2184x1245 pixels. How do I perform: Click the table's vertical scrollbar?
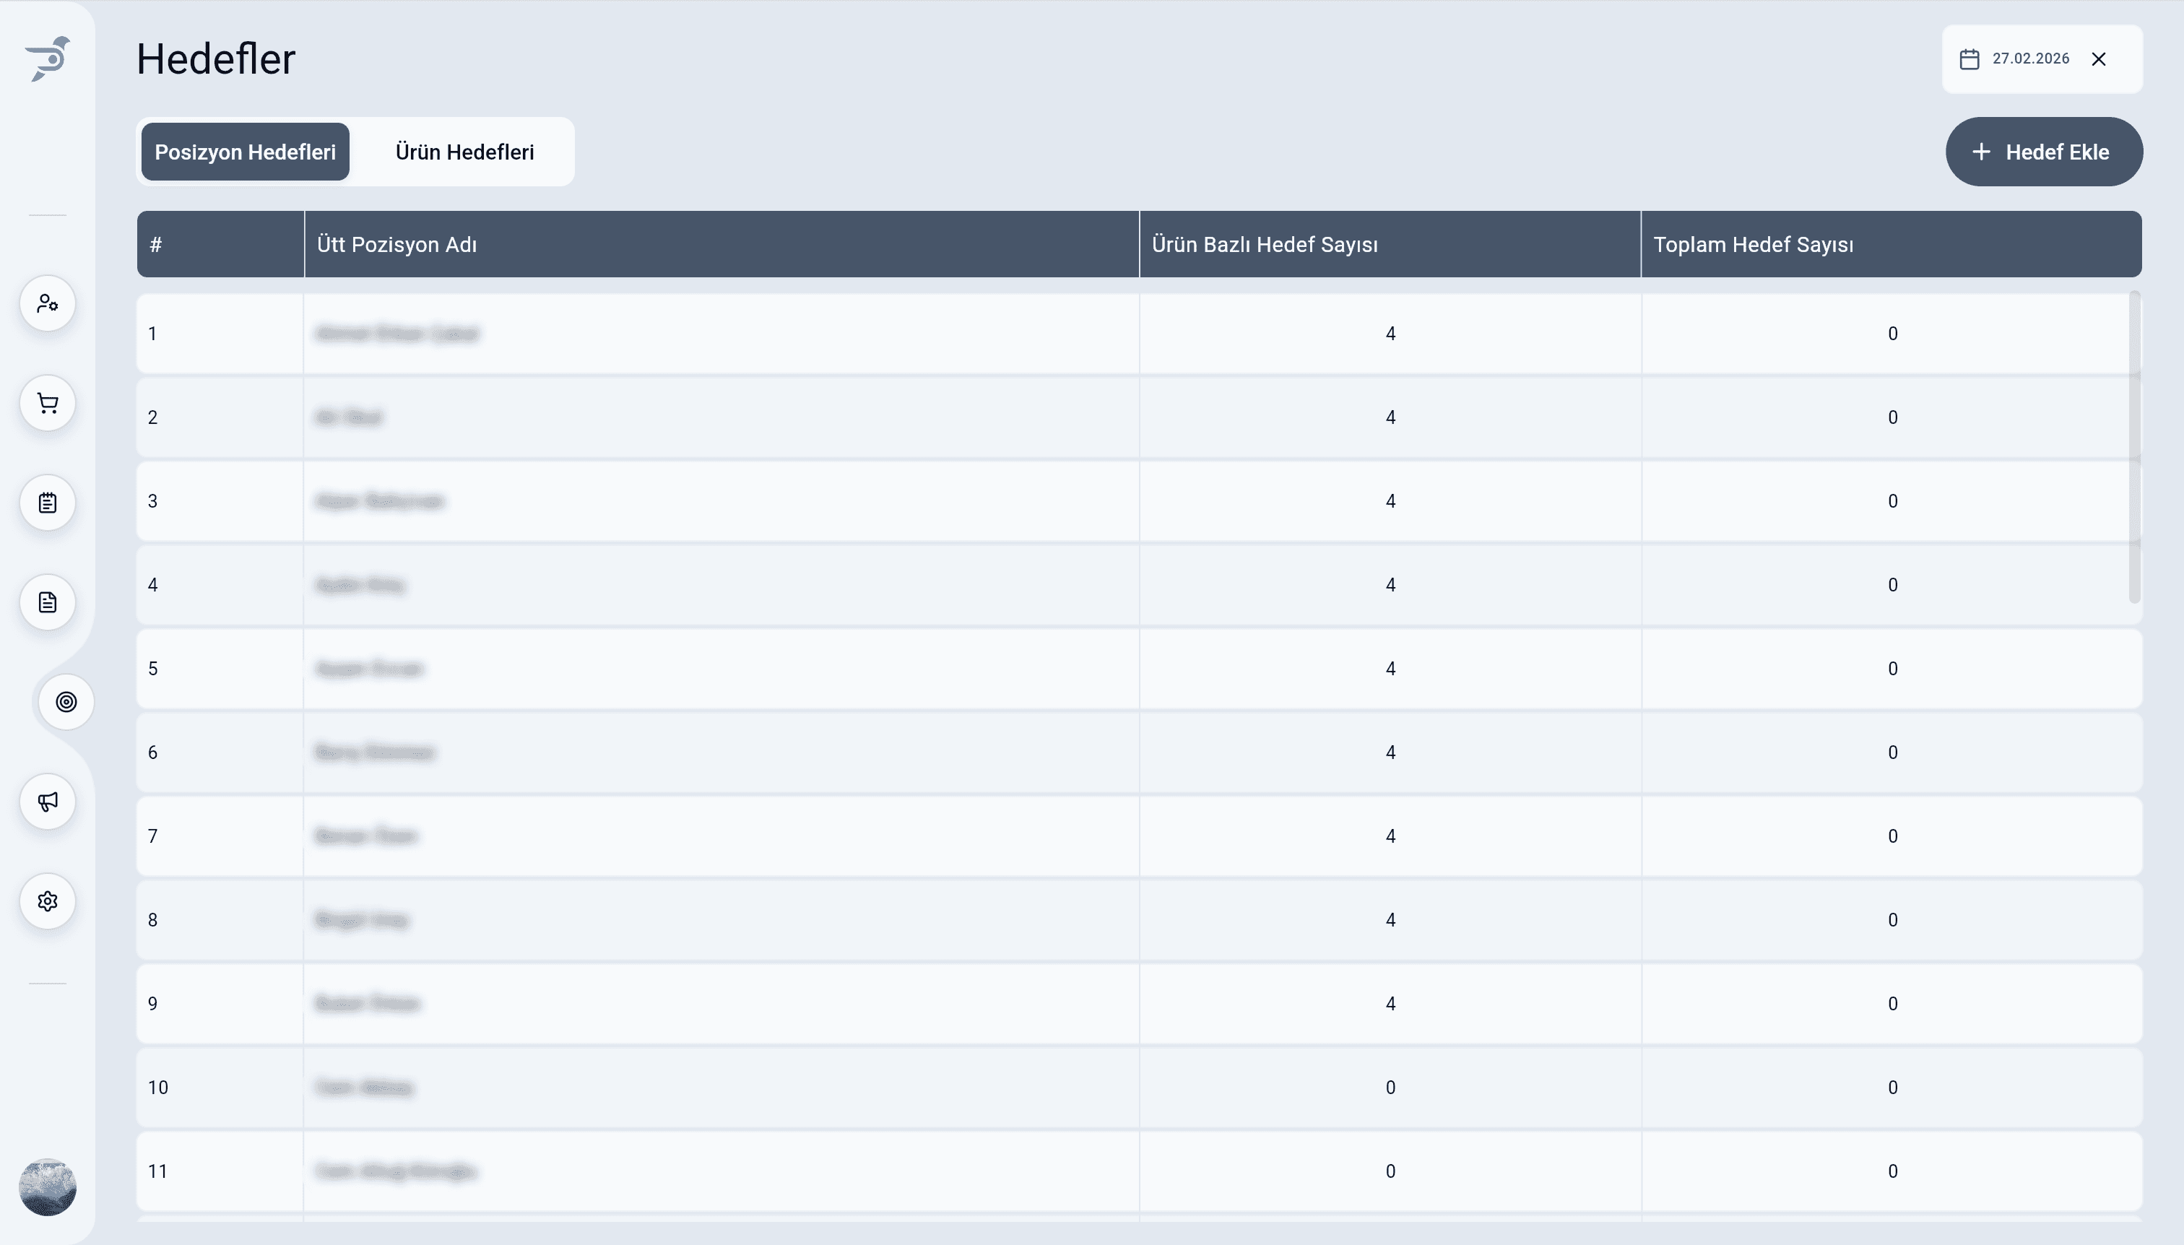click(x=2134, y=446)
